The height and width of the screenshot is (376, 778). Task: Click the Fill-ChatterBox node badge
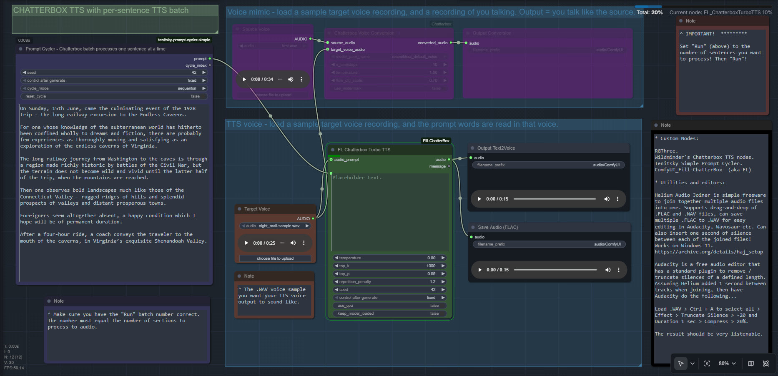(436, 141)
